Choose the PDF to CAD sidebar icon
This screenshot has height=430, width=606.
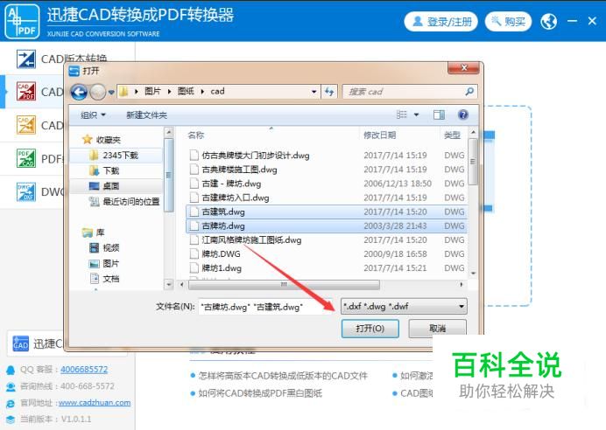coord(26,158)
